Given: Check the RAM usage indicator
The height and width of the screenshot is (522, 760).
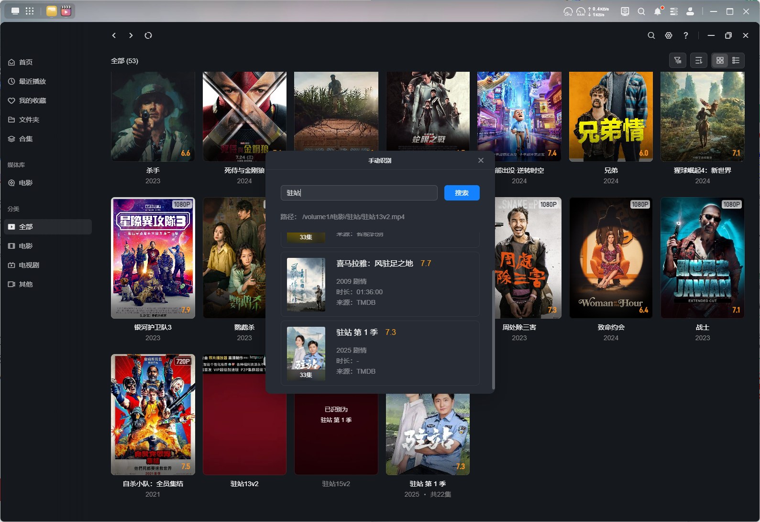Looking at the screenshot, I should pyautogui.click(x=581, y=11).
